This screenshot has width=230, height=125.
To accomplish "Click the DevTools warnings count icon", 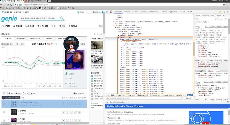I will point(219,12).
